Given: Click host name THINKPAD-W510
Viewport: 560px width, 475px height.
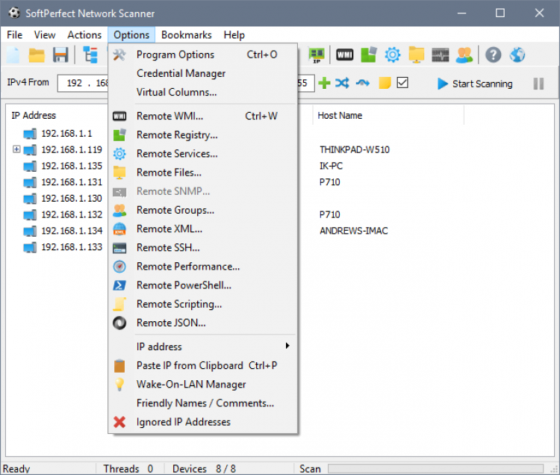Looking at the screenshot, I should (355, 149).
